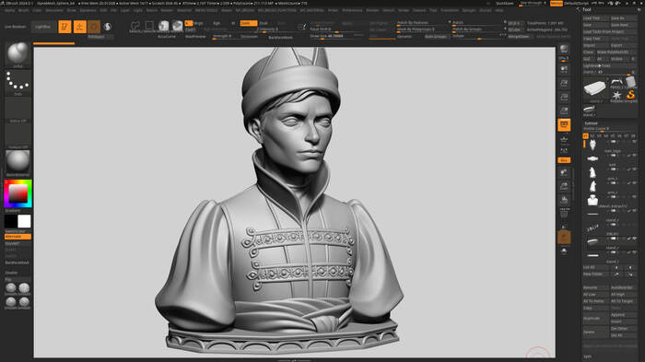The width and height of the screenshot is (645, 362).
Task: Click the MergeDown button
Action: (x=519, y=37)
